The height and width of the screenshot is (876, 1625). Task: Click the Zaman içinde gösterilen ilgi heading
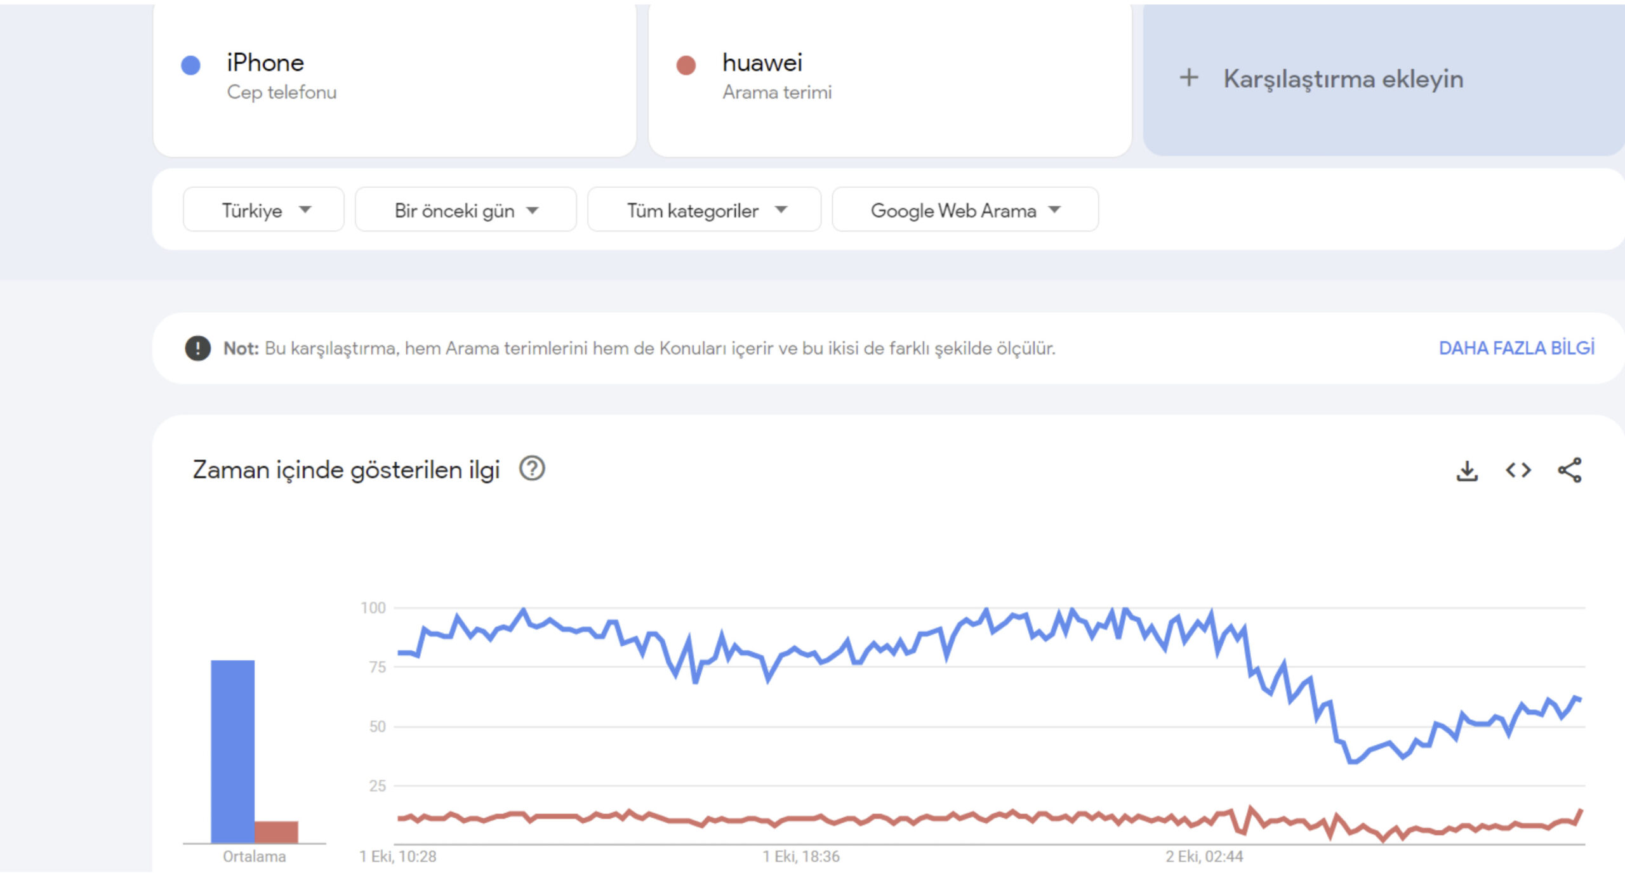[346, 470]
